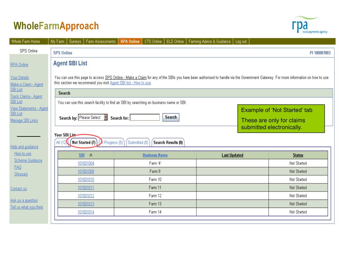The image size is (345, 258).
Task: Click the How to use sidebar link
Action: point(23,154)
